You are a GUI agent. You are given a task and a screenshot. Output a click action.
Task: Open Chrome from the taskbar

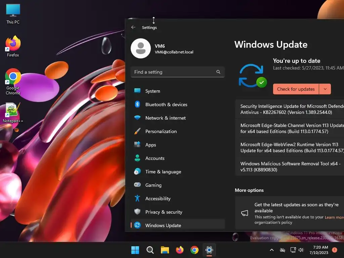[195, 250]
